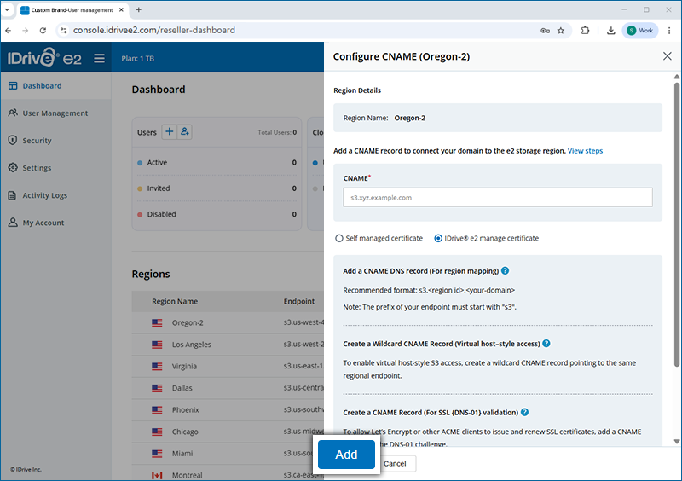Viewport: 682px width, 481px height.
Task: Open the Dashboard sidebar item
Action: point(55,86)
